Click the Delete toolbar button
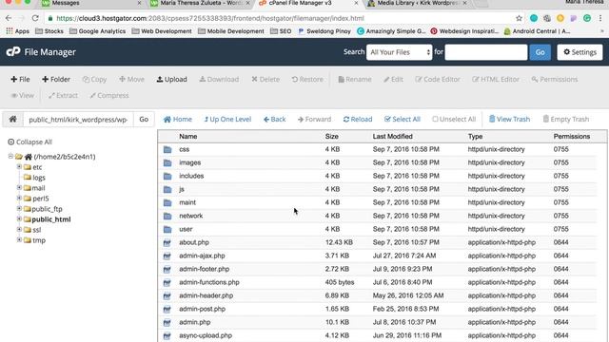Image resolution: width=609 pixels, height=342 pixels. point(265,79)
